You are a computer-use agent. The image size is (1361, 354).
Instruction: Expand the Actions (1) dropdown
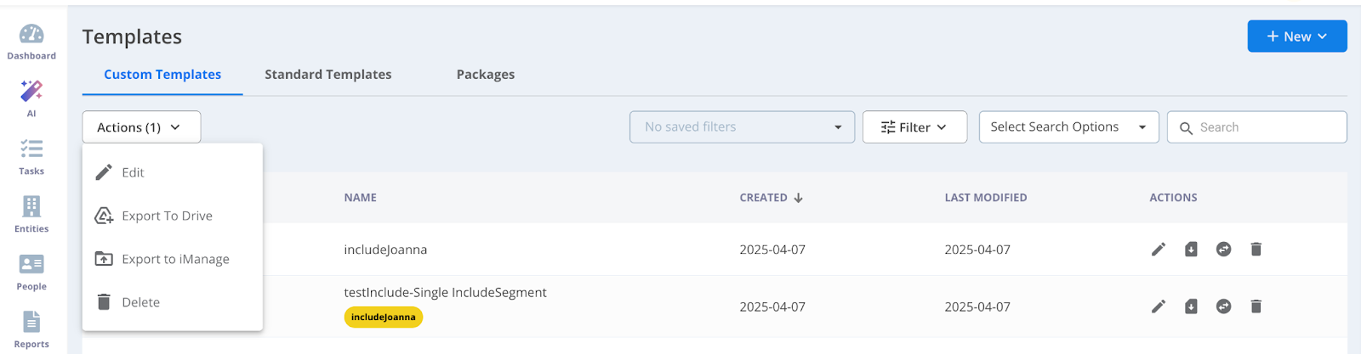pos(141,127)
